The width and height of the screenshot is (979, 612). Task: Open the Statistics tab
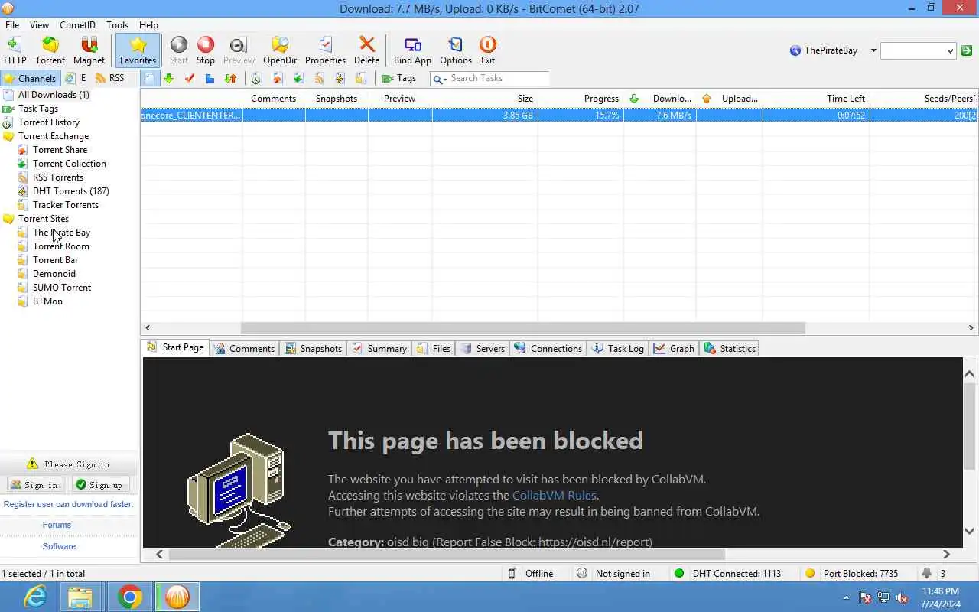tap(730, 348)
